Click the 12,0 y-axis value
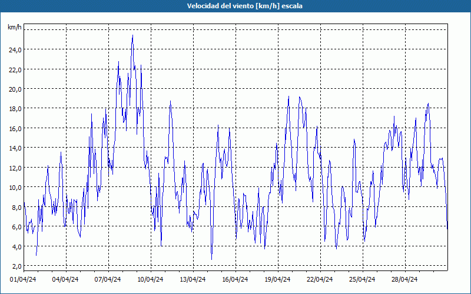The image size is (471, 294). pos(15,168)
